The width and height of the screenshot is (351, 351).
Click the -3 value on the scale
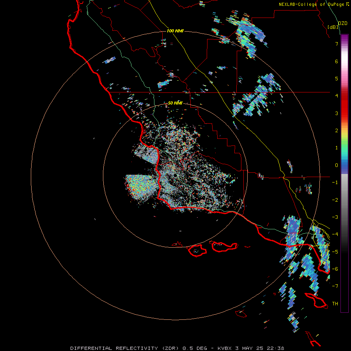click(x=335, y=217)
